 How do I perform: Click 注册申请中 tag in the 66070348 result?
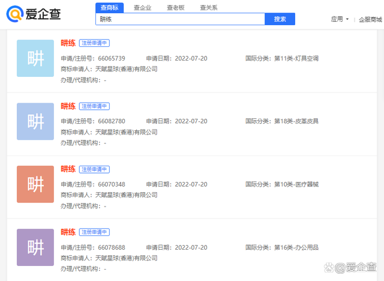[x=94, y=169]
